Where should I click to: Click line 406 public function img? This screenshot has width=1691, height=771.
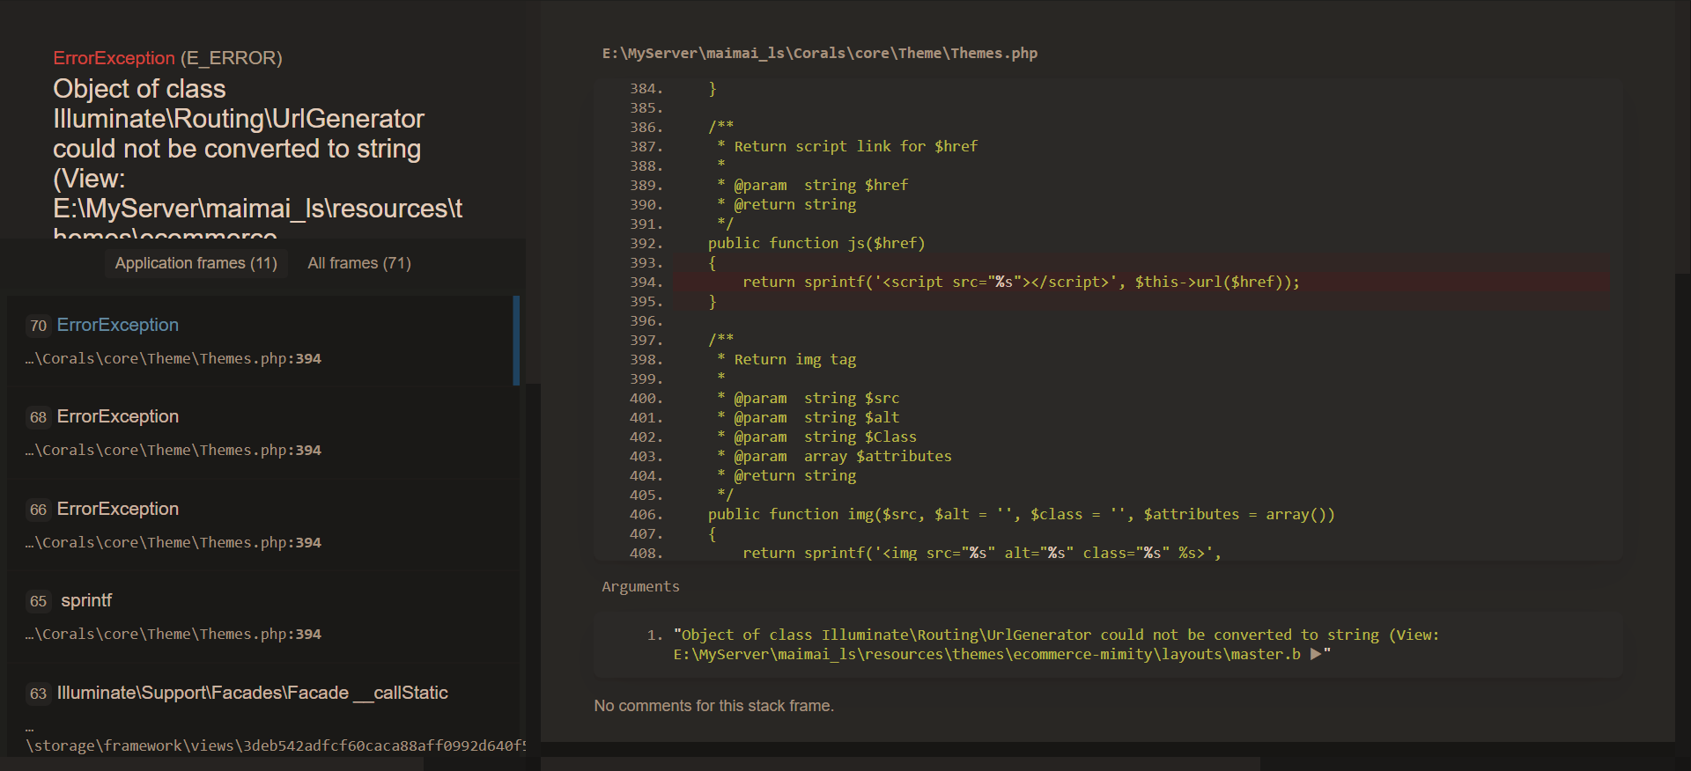[1021, 514]
